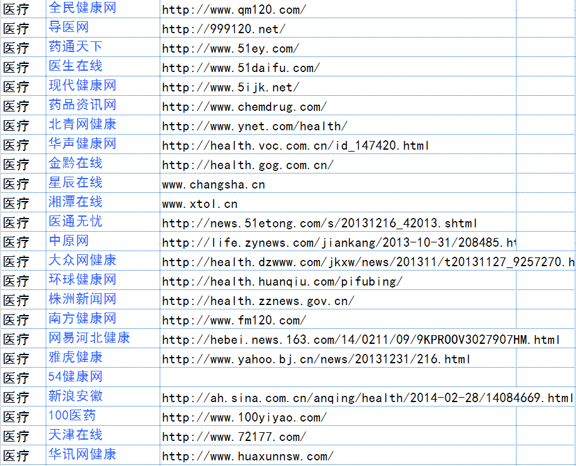576x466 pixels.
Task: Click the 雅虎健康 link
Action: pos(75,358)
